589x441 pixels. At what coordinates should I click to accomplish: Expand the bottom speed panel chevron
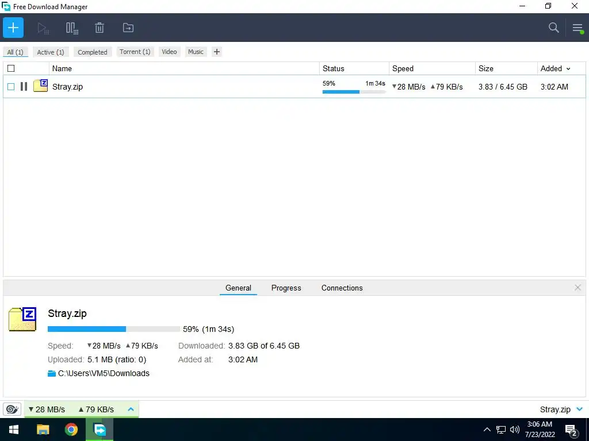[x=131, y=409]
